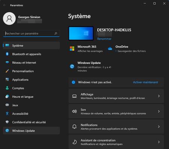
Task: Open Assistant de concentration chevron
Action: 159,142
